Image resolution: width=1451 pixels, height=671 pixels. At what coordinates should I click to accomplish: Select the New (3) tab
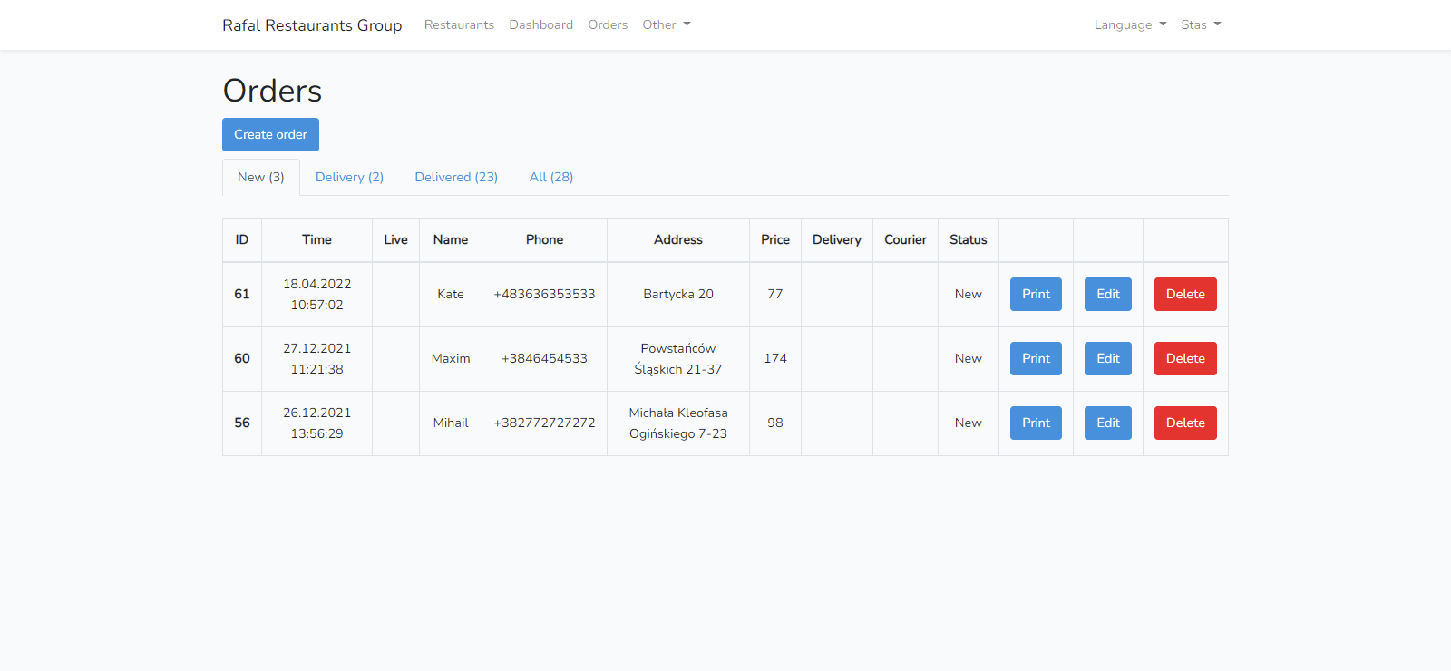pyautogui.click(x=261, y=177)
